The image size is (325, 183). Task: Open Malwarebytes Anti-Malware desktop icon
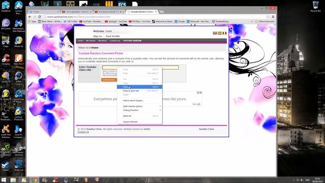pos(19,25)
